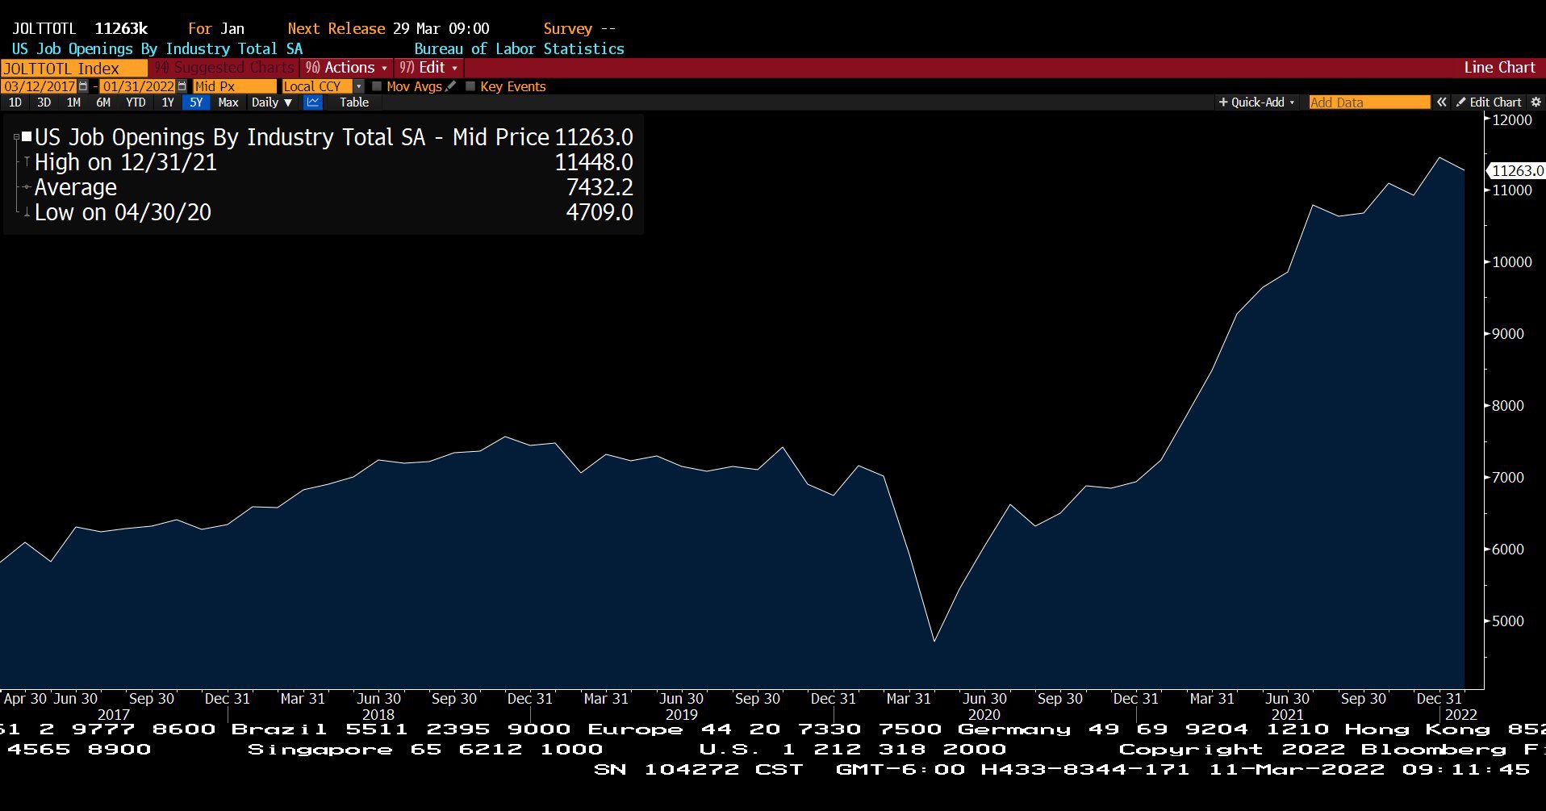Open the Daily periodicity dropdown
Image resolution: width=1546 pixels, height=811 pixels.
pyautogui.click(x=271, y=102)
